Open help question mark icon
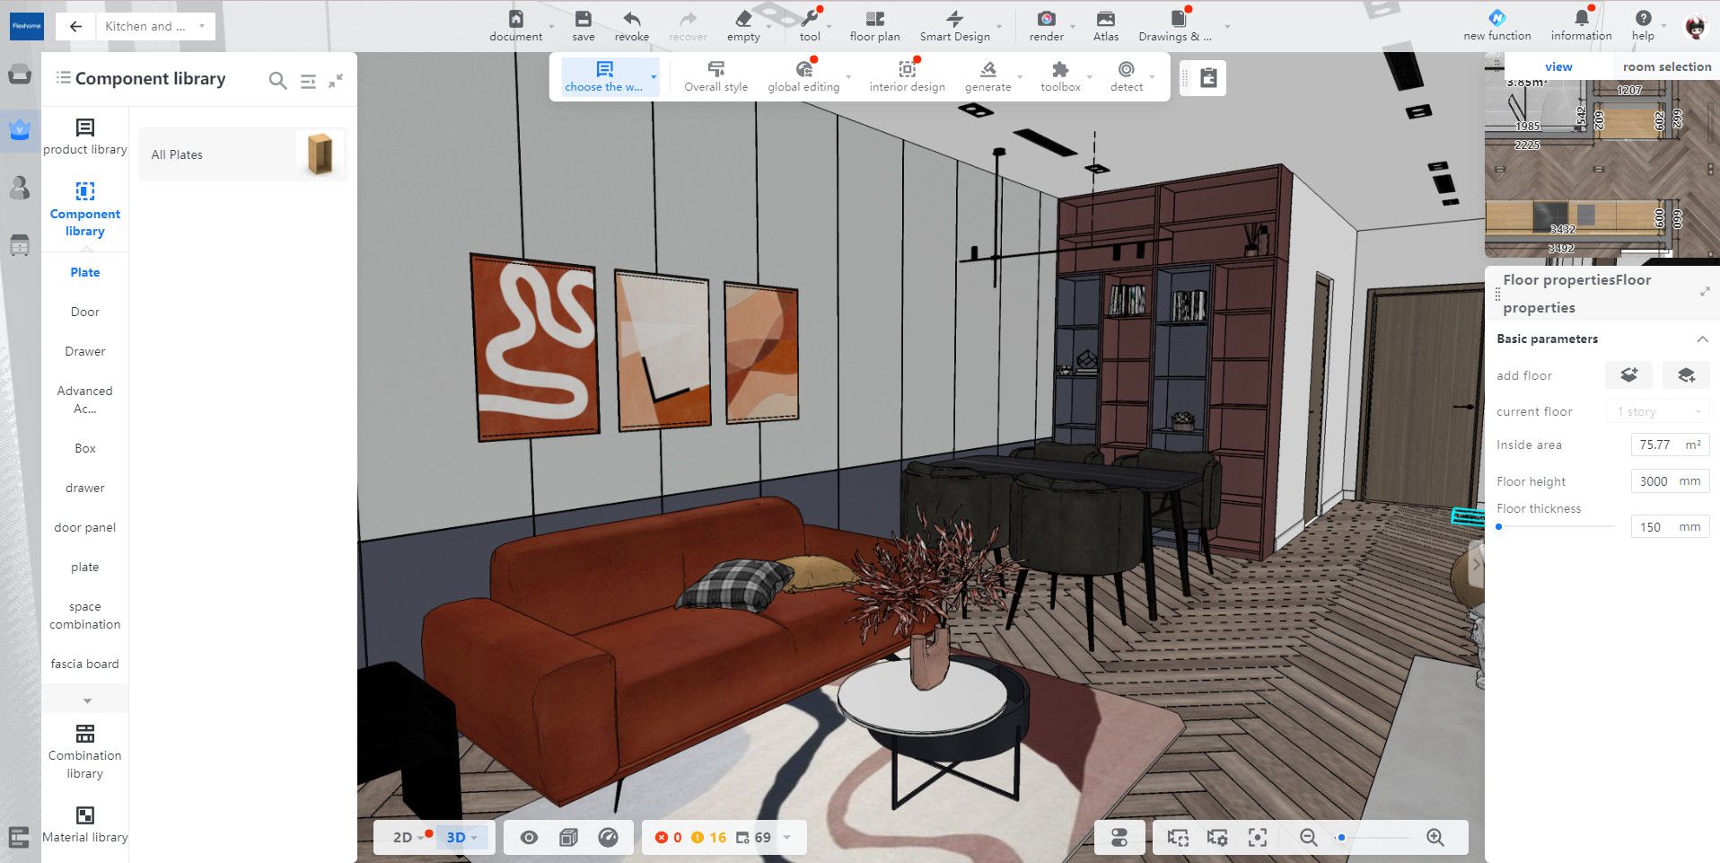The height and width of the screenshot is (863, 1720). 1643,18
